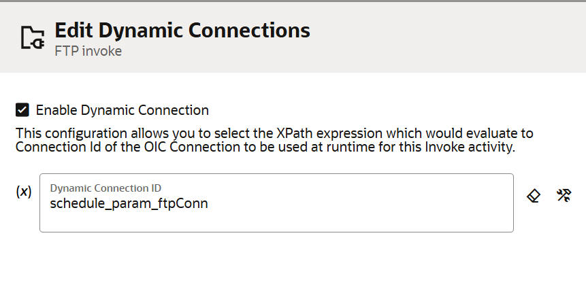The width and height of the screenshot is (586, 295).
Task: Click the "Edit Dynamic Connections" title
Action: pyautogui.click(x=182, y=30)
